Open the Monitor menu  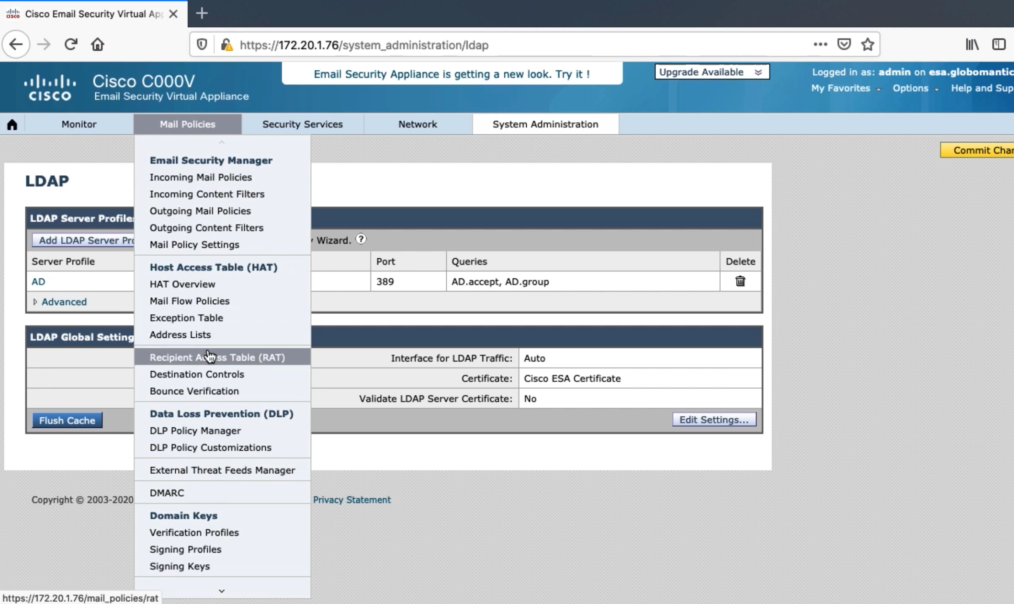click(79, 124)
